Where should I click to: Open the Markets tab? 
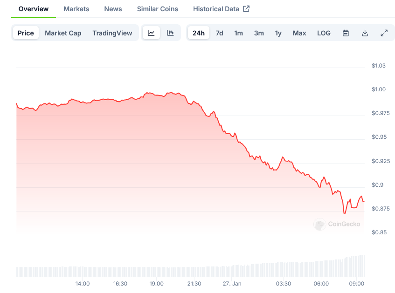click(76, 9)
